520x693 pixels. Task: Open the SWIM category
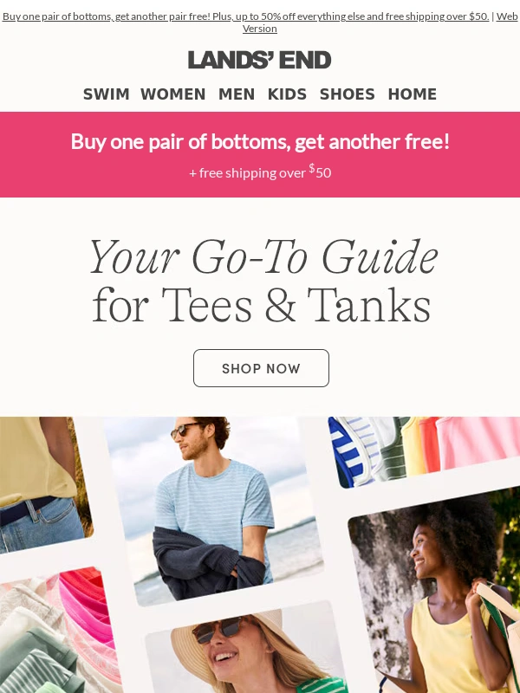coord(106,94)
